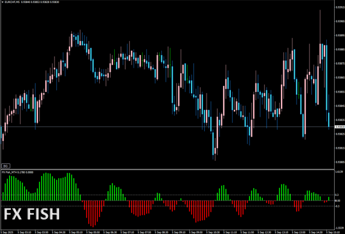The width and height of the screenshot is (345, 234).
Task: Click the 0.93915 price scale label
Action: pos(340,7)
